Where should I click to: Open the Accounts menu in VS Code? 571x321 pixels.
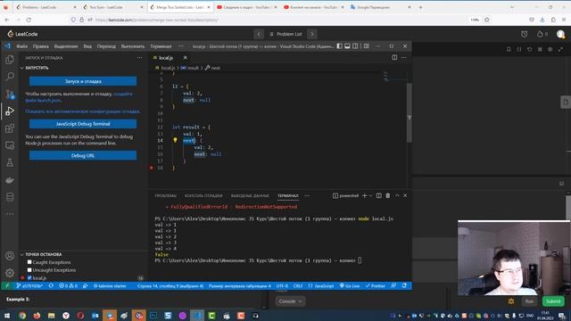[x=10, y=256]
